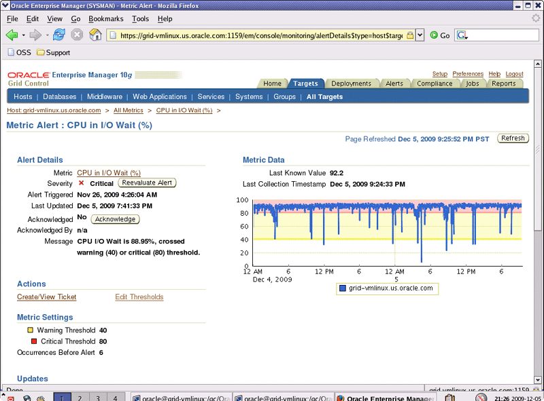Open the back history dropdown arrow
The height and width of the screenshot is (401, 544).
tap(24, 35)
